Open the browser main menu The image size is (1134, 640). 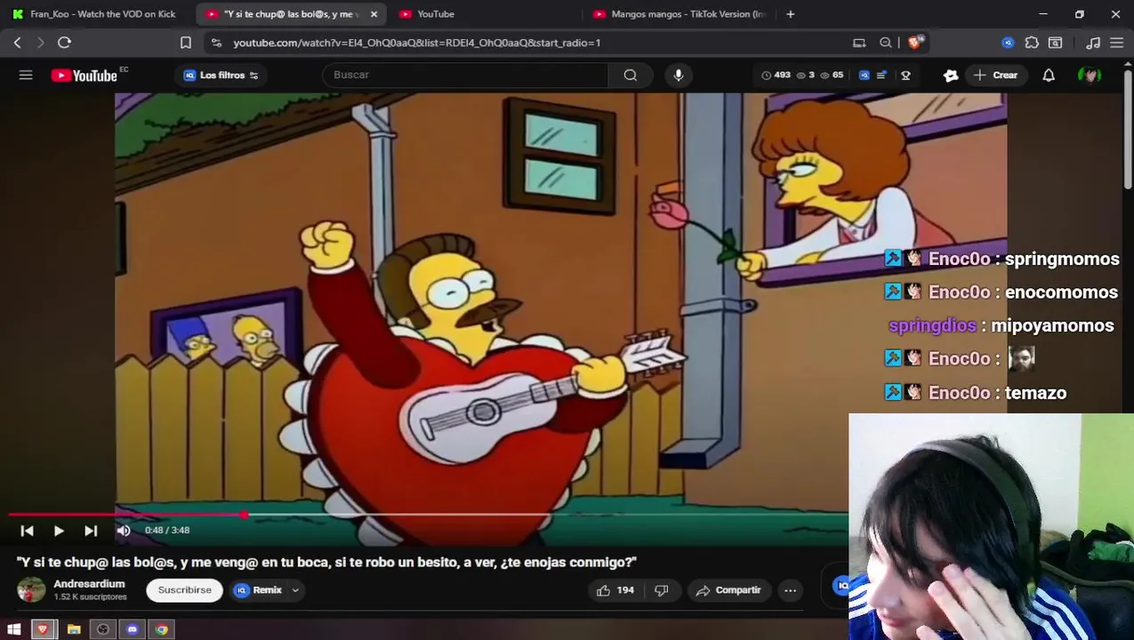pyautogui.click(x=1117, y=43)
